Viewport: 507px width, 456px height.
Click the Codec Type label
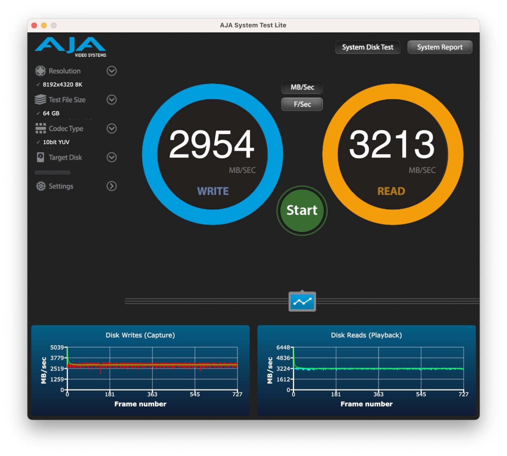click(66, 129)
